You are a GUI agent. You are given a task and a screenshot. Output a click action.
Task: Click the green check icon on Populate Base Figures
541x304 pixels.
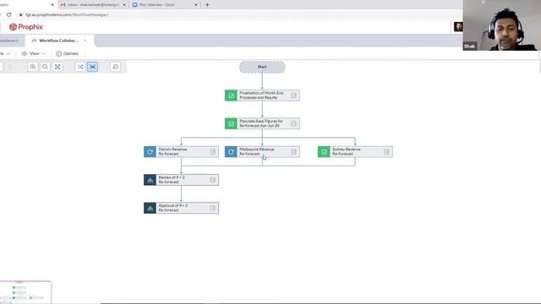coord(231,123)
